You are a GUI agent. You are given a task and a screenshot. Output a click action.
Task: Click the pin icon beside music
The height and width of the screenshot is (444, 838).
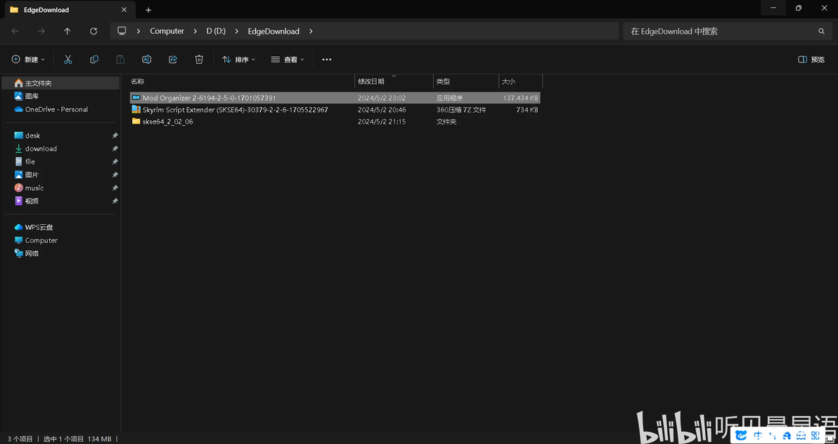[x=115, y=188]
